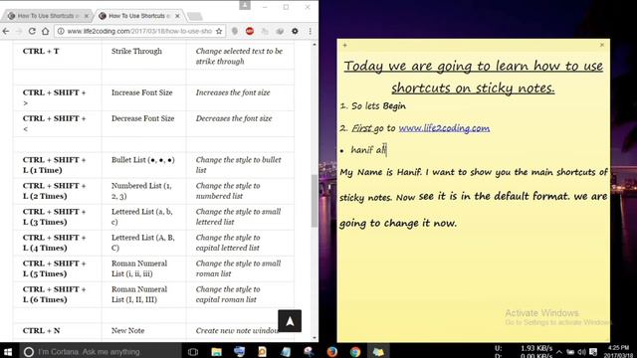Click the 'Increase Font Size' cell
The width and height of the screenshot is (637, 358).
[143, 97]
